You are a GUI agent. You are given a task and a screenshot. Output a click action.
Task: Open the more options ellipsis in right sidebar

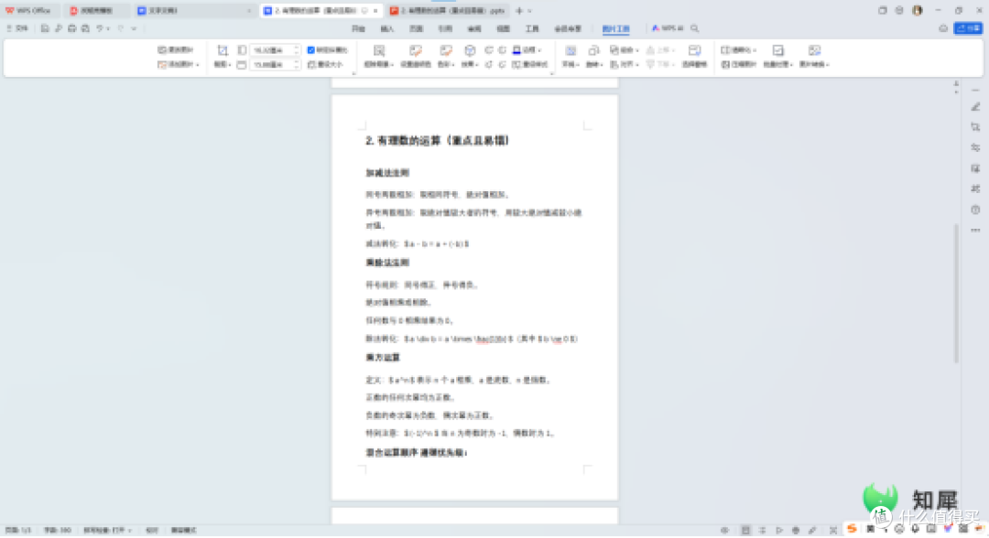pos(975,231)
